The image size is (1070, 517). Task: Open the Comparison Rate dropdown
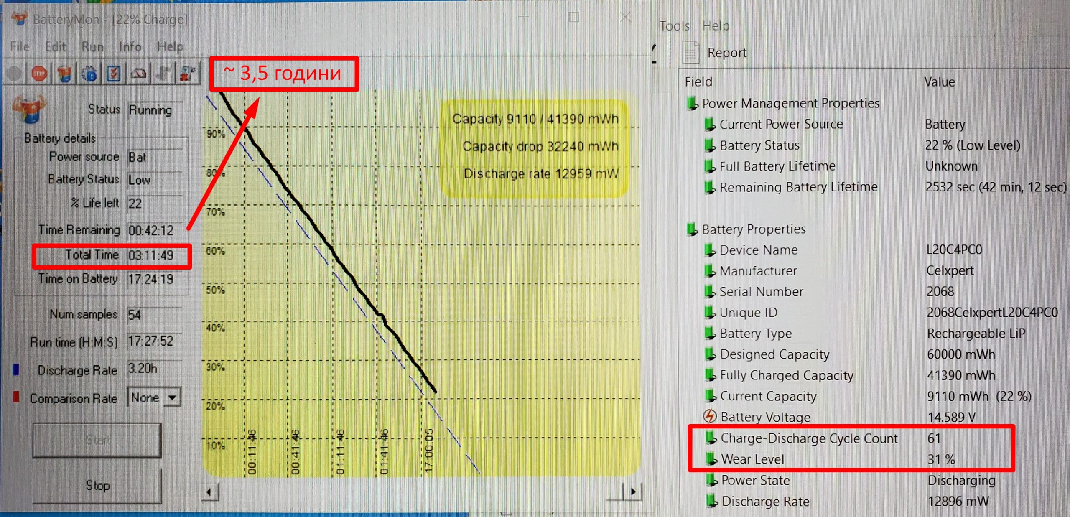(x=172, y=397)
